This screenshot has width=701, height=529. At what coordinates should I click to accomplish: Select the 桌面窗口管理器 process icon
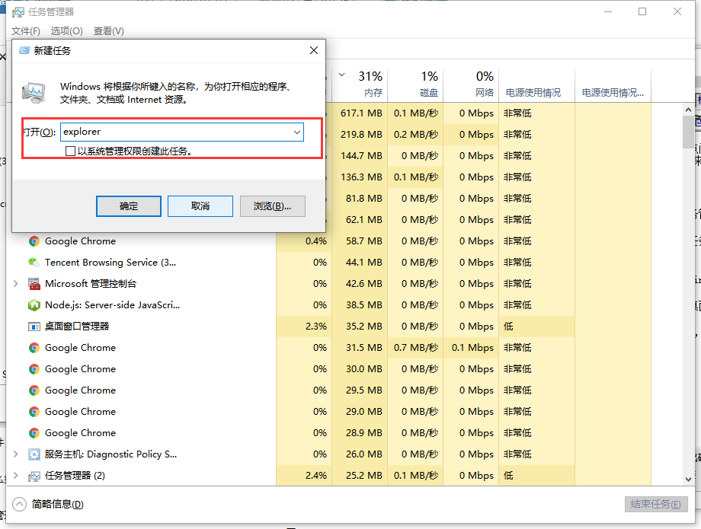tap(34, 327)
